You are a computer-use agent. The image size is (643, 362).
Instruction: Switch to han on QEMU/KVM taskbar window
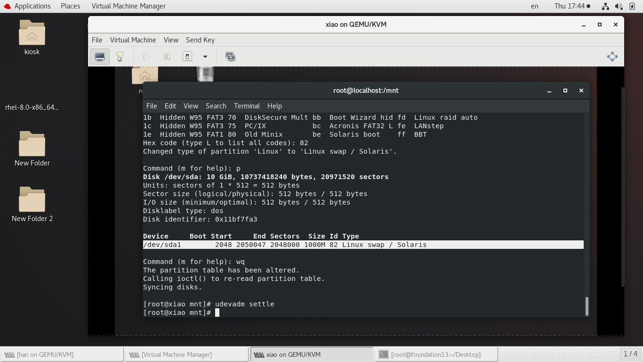[x=62, y=354]
